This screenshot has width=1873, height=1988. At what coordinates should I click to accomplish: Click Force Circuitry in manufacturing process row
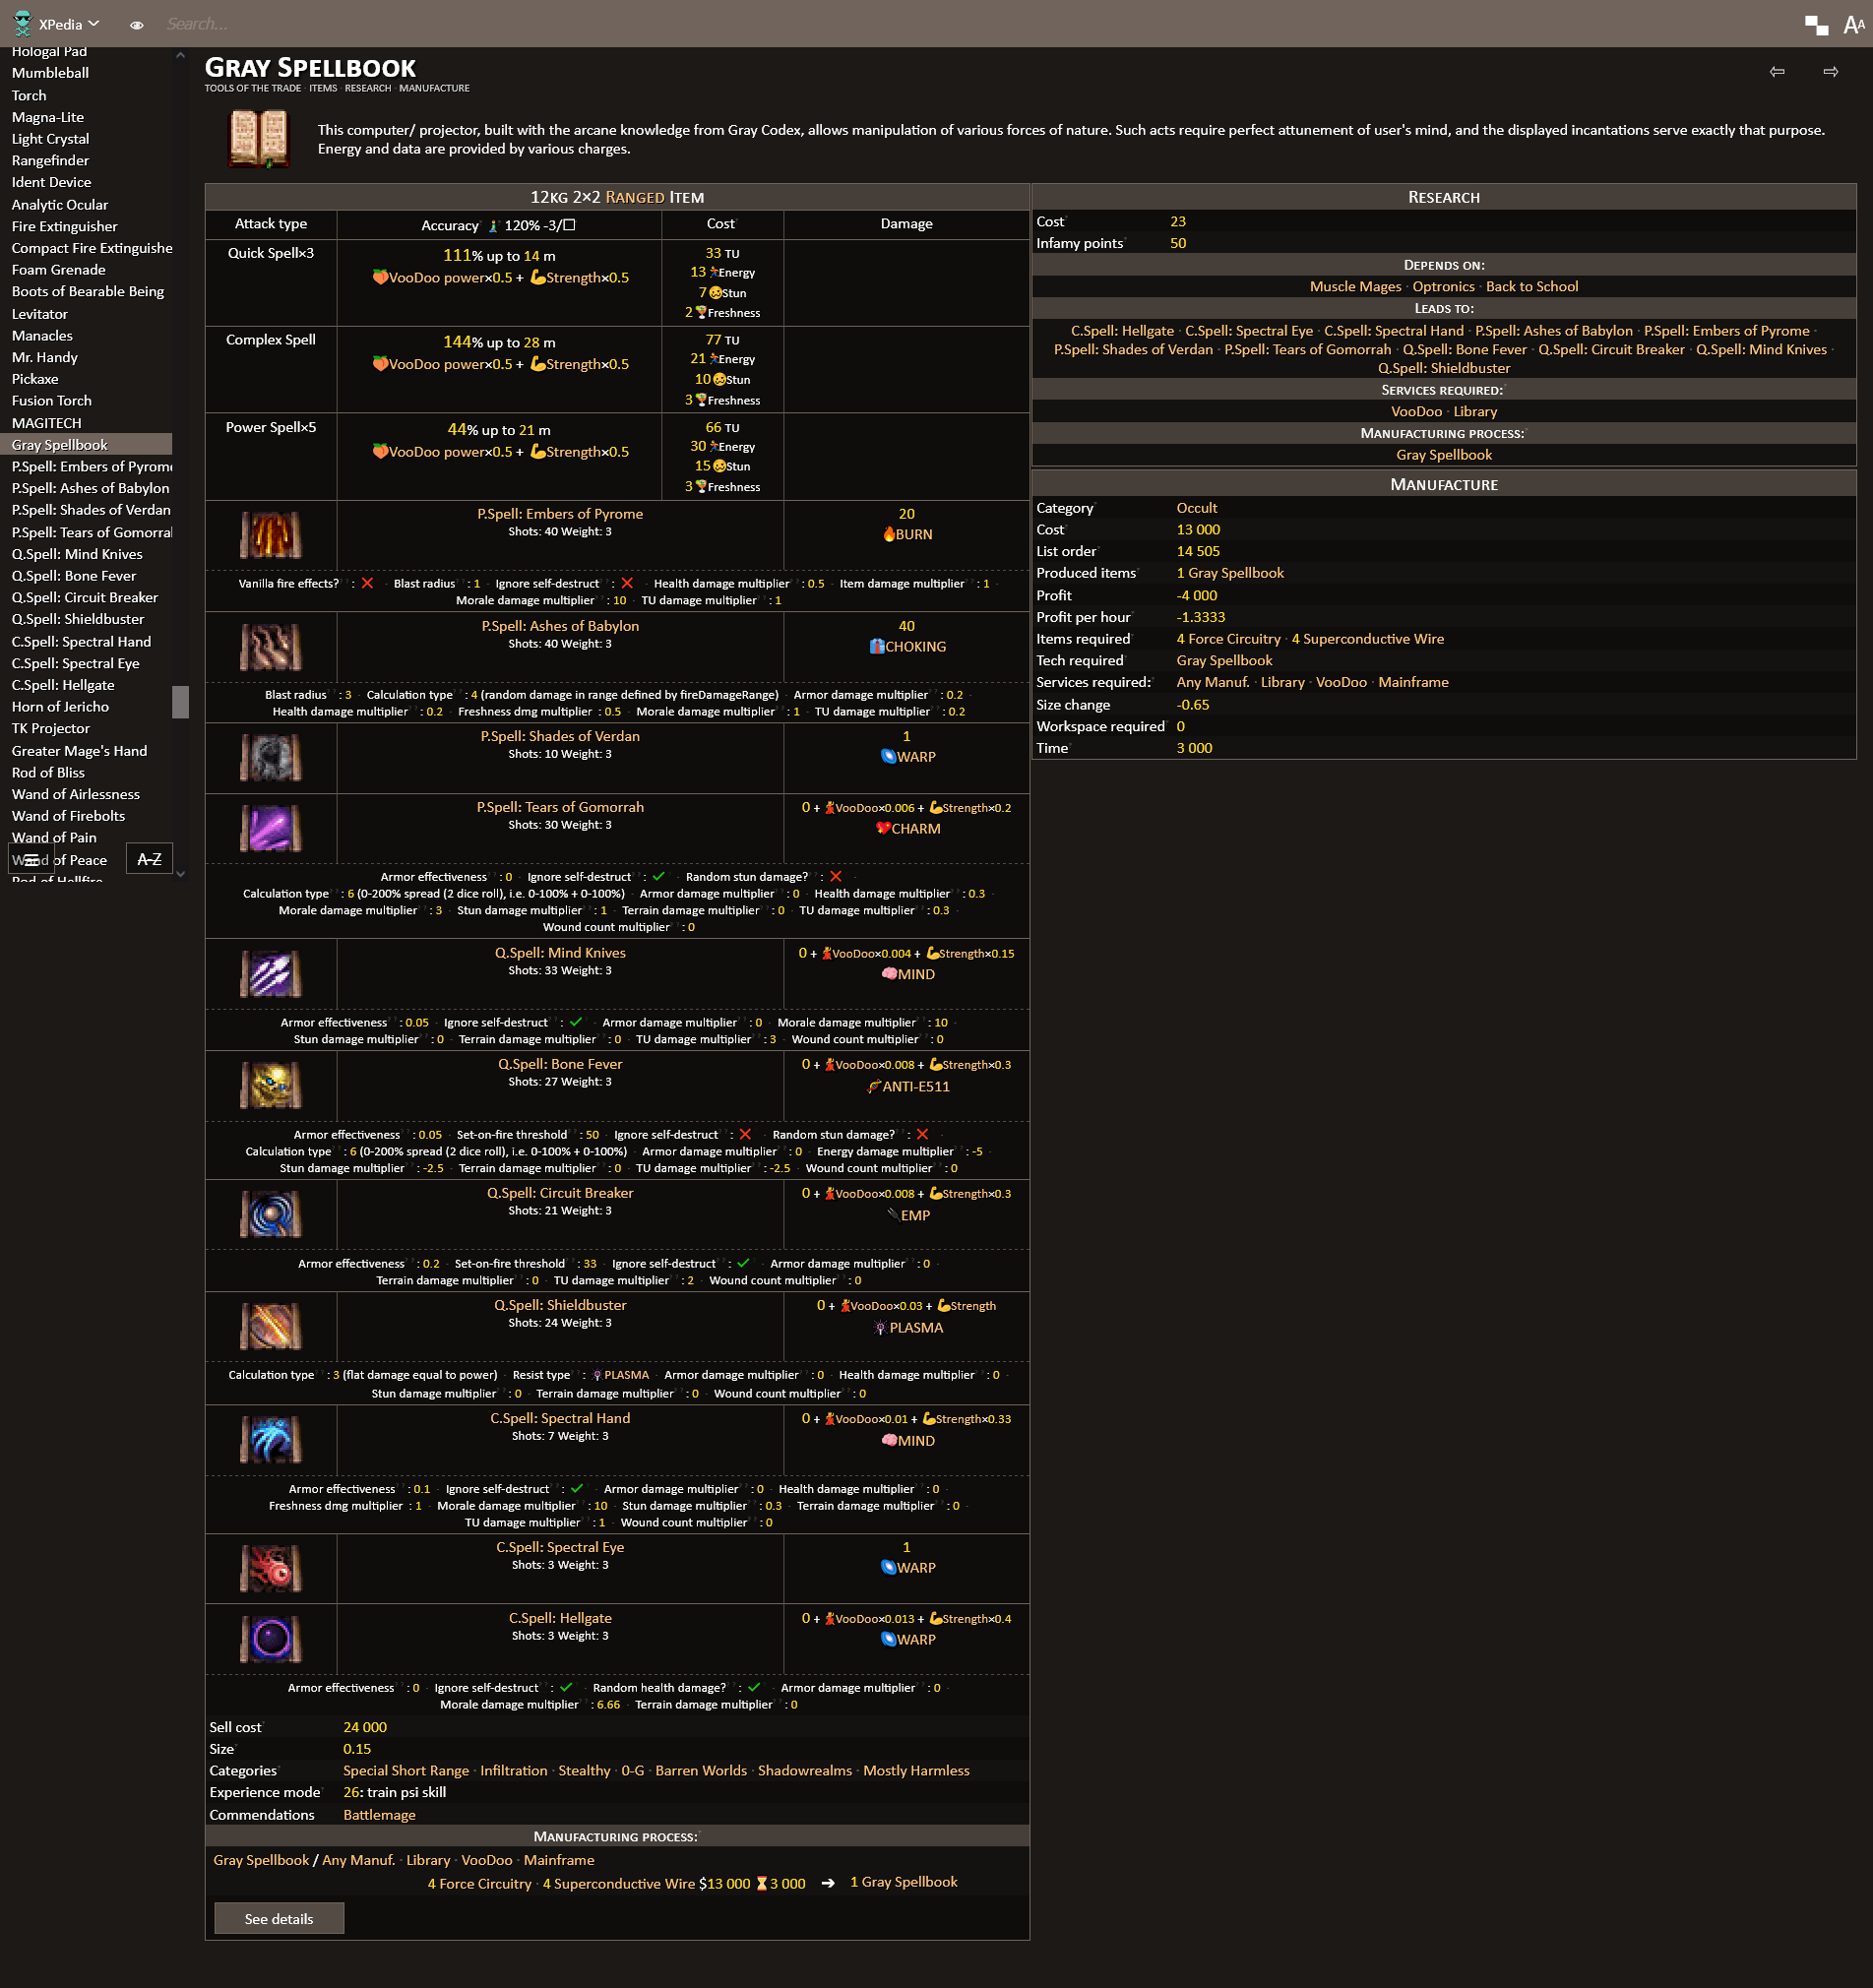(x=480, y=1883)
